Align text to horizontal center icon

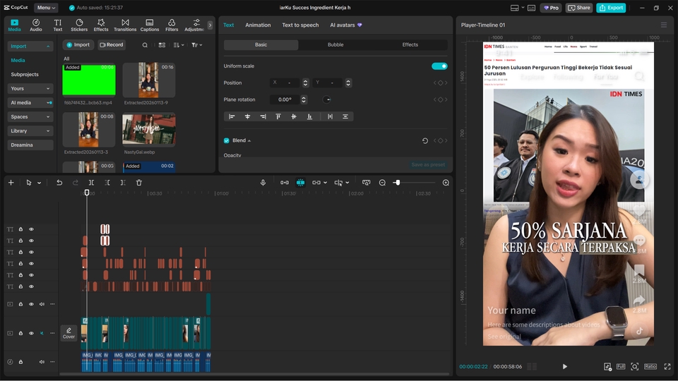point(247,116)
